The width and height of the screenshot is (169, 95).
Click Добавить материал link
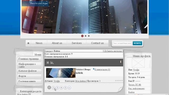click(113, 51)
